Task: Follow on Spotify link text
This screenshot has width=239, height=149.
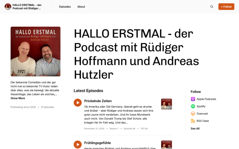Action: point(201,106)
